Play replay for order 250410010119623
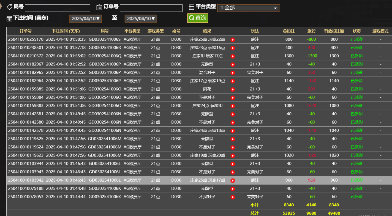The image size is (392, 216). pyautogui.click(x=233, y=155)
